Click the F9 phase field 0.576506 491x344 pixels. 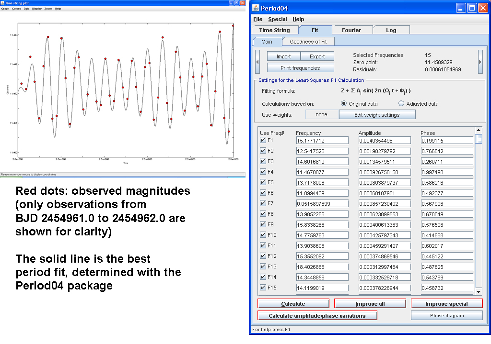(x=447, y=225)
